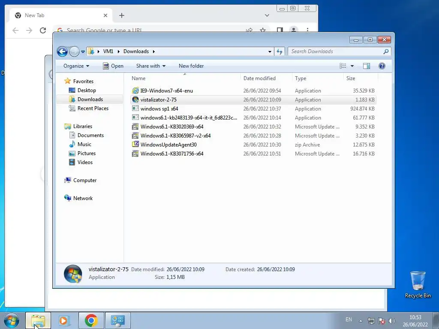Select the windows6.1-kb2483139-x64-it-it file
This screenshot has height=329, width=439.
point(189,118)
